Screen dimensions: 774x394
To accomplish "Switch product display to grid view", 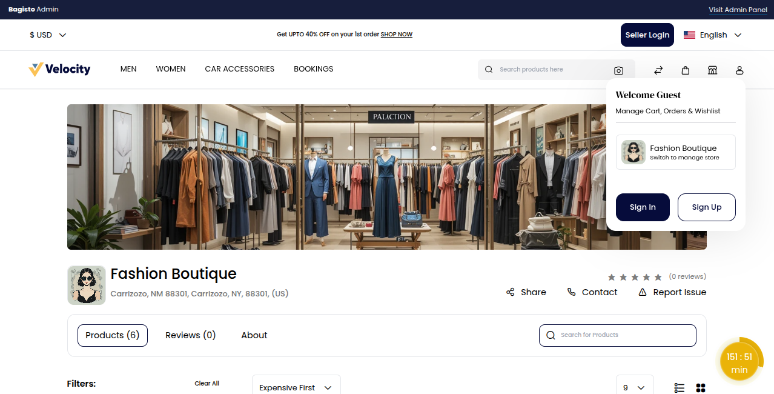I will coord(700,387).
